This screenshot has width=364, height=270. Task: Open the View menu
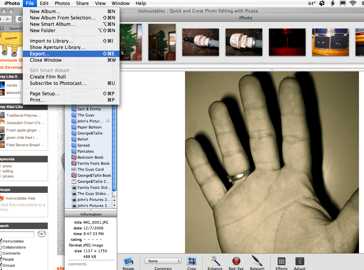[x=100, y=3]
